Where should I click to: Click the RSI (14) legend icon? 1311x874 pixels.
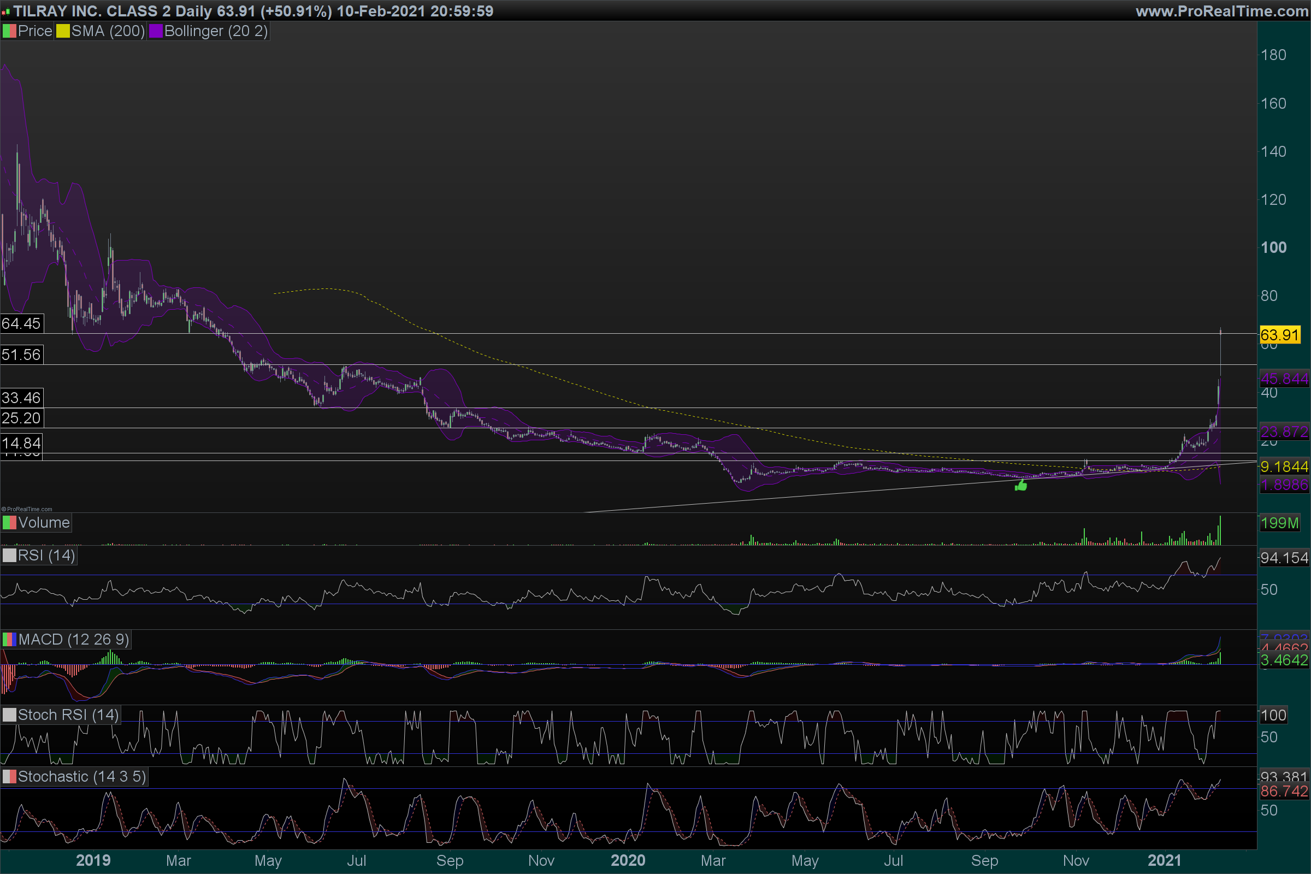pos(9,556)
